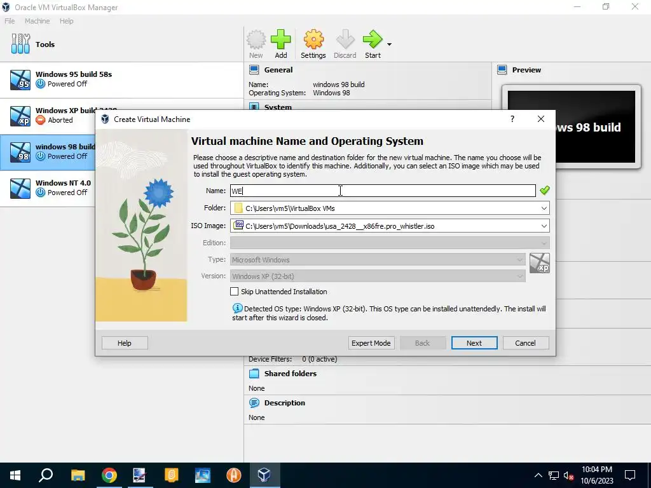Switch to Expert Mode
The height and width of the screenshot is (488, 651).
(371, 343)
